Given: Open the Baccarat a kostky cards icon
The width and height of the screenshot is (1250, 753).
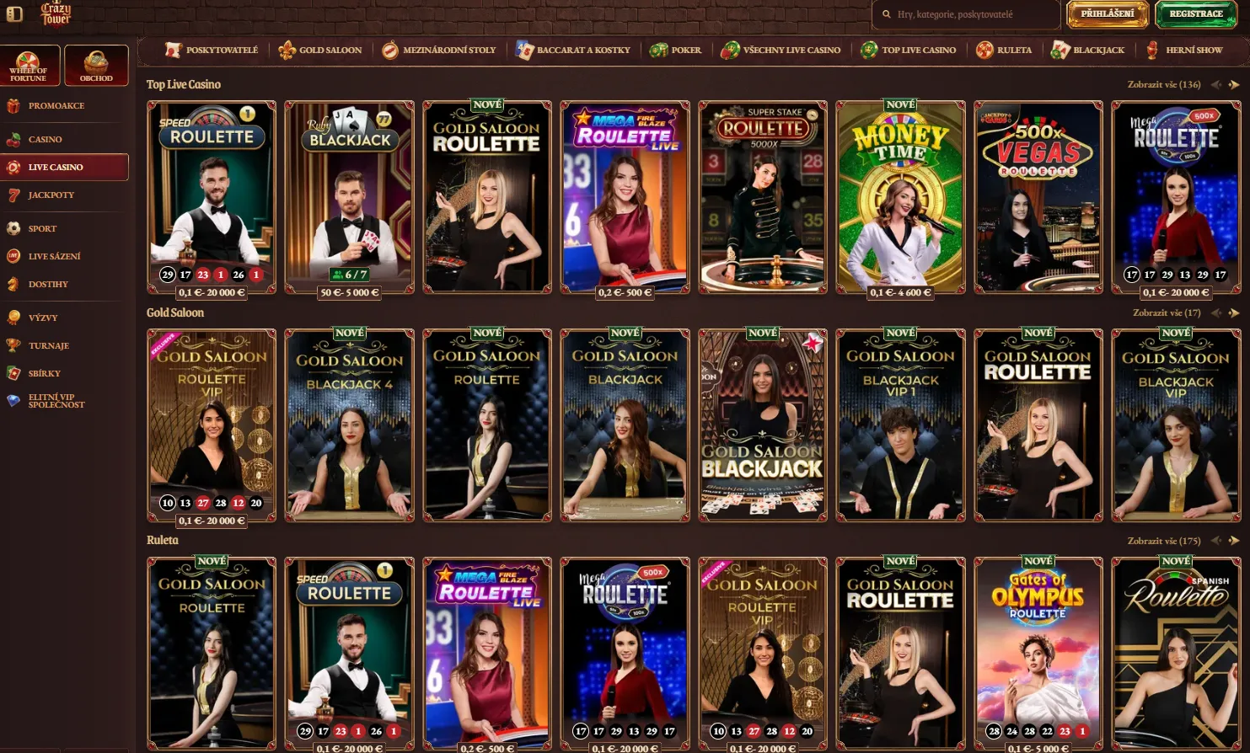Looking at the screenshot, I should tap(524, 50).
